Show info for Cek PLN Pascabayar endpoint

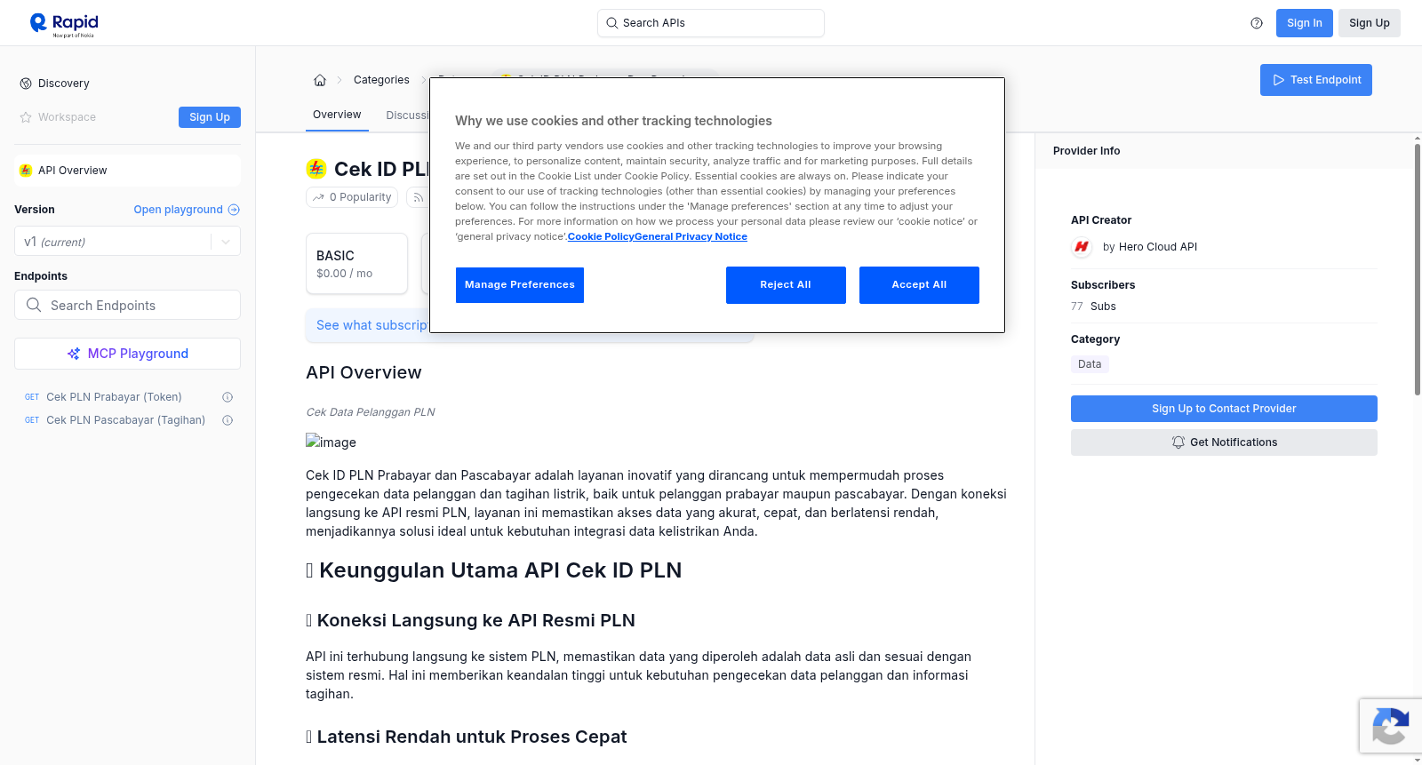[228, 420]
